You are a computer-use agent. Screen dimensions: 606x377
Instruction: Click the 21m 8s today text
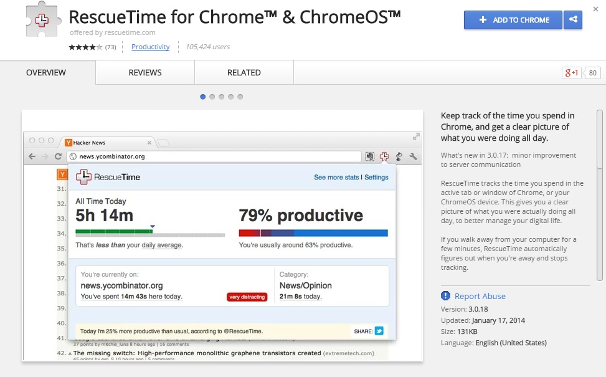tap(300, 297)
